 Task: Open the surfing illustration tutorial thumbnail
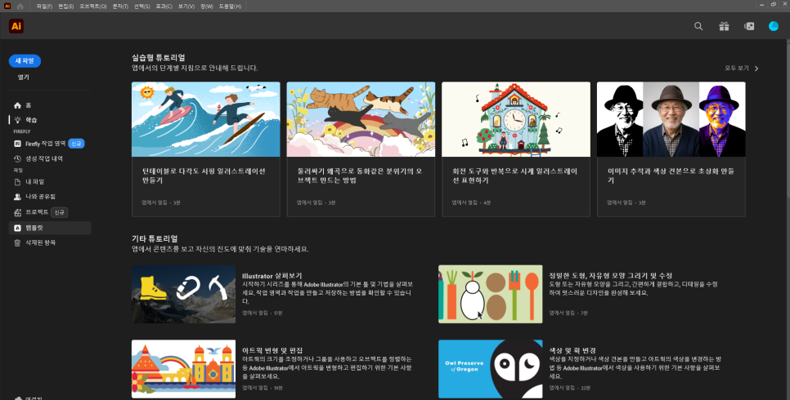coord(205,119)
